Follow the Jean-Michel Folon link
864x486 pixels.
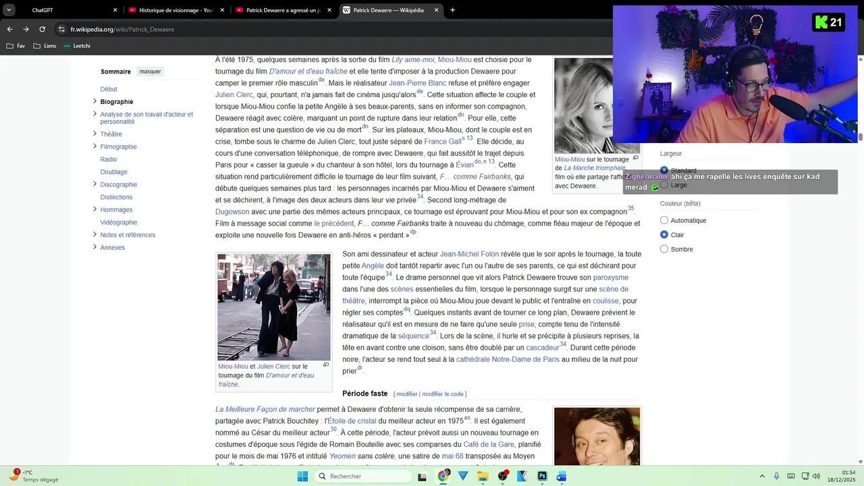tap(469, 254)
